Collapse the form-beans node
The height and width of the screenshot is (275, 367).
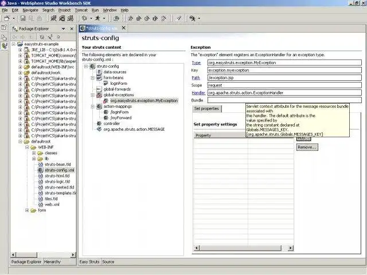click(92, 78)
